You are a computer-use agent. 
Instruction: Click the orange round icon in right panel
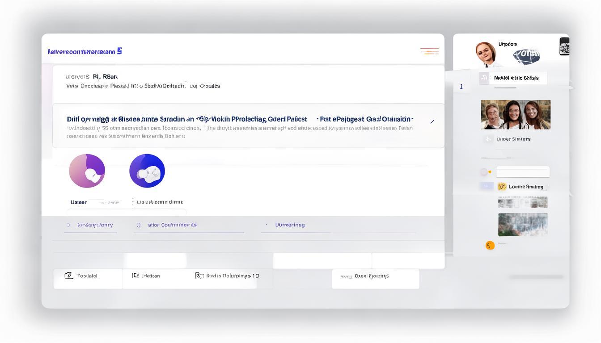coord(490,245)
